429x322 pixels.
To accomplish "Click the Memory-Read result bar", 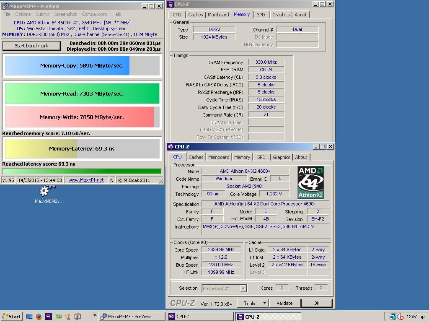I will (x=82, y=93).
